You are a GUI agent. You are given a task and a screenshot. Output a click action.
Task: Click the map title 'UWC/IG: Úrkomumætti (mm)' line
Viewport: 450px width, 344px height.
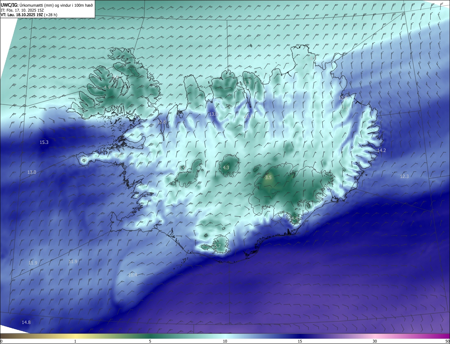point(47,5)
